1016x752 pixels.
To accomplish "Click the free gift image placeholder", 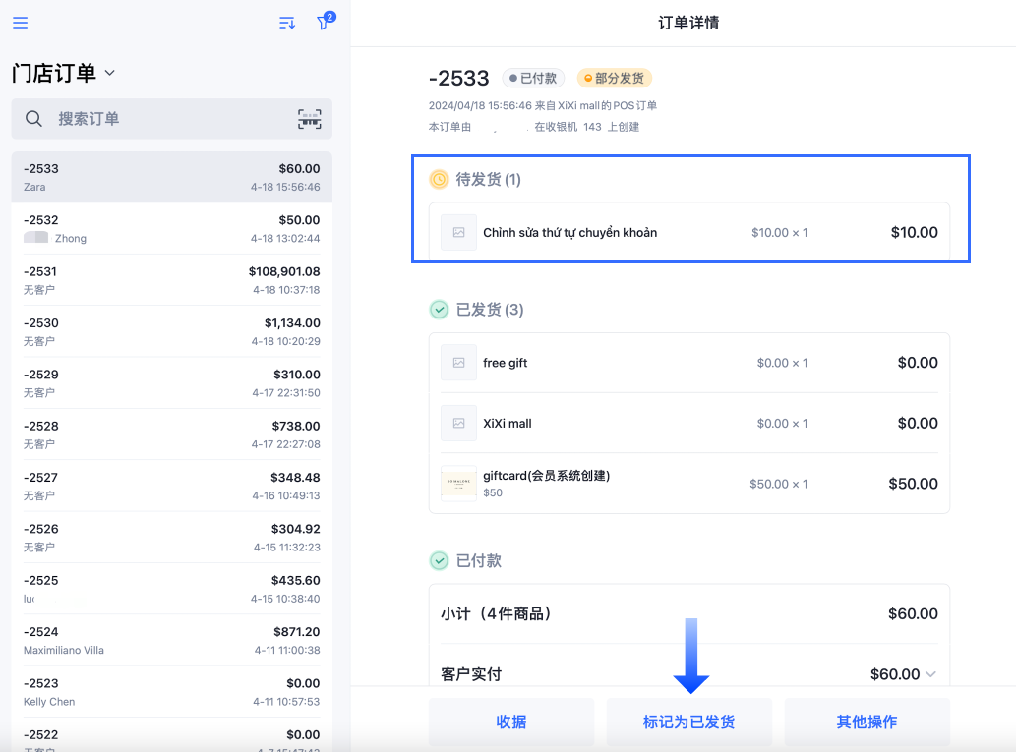I will tap(458, 363).
